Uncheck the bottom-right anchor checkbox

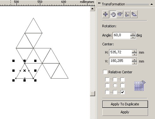click(x=122, y=92)
